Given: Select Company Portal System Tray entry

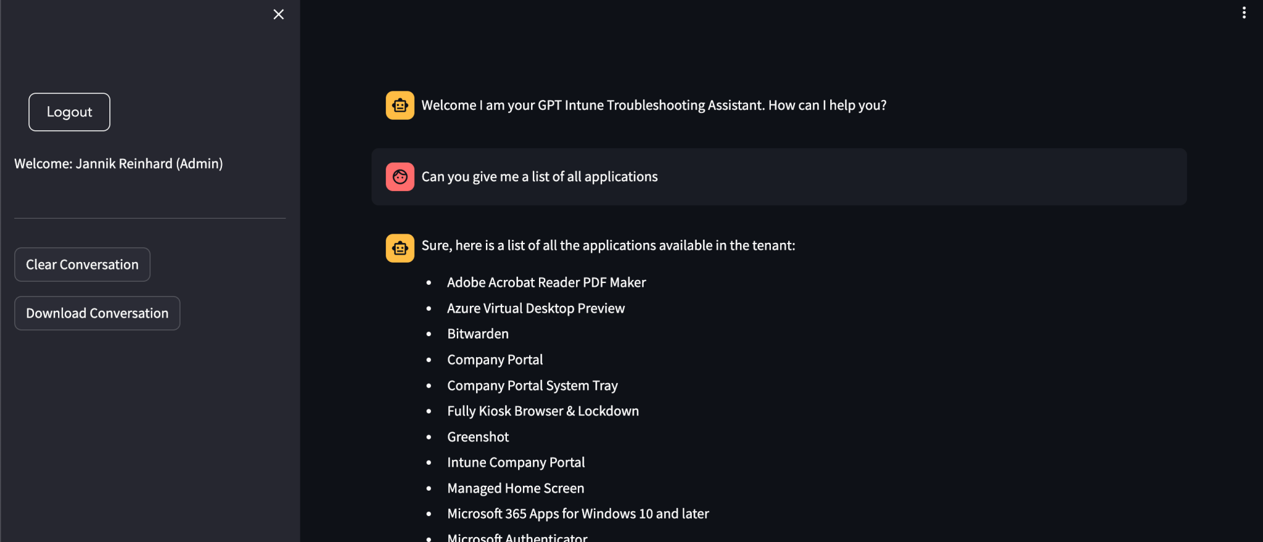Looking at the screenshot, I should click(532, 385).
